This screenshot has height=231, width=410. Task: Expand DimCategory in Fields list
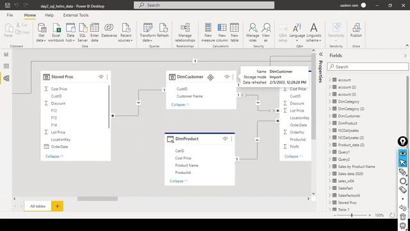click(x=330, y=101)
